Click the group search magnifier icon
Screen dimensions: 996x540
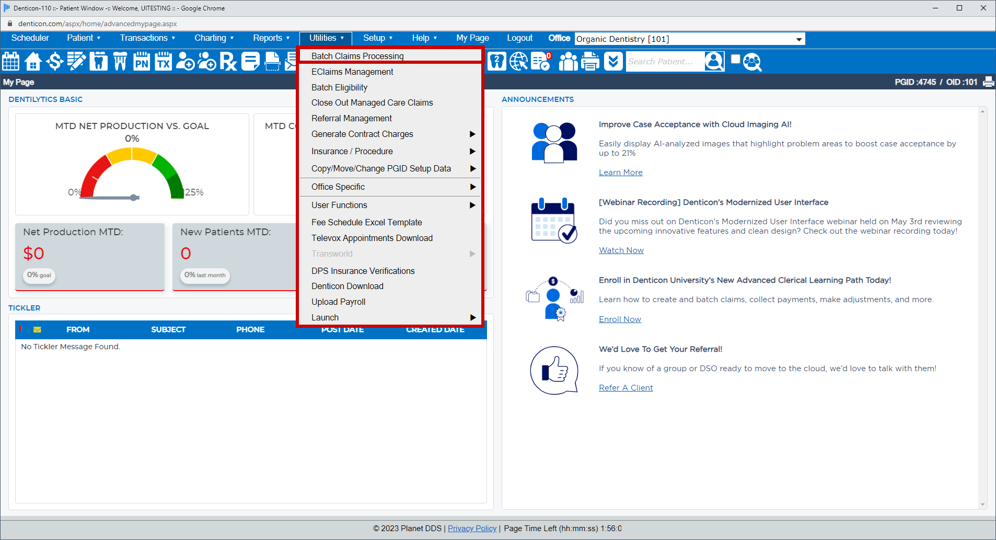coord(752,62)
